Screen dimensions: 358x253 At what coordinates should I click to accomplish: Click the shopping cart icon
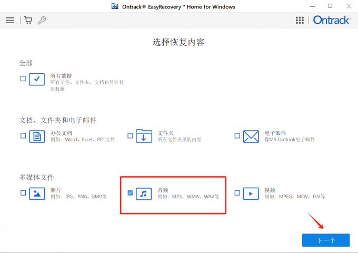click(x=28, y=21)
